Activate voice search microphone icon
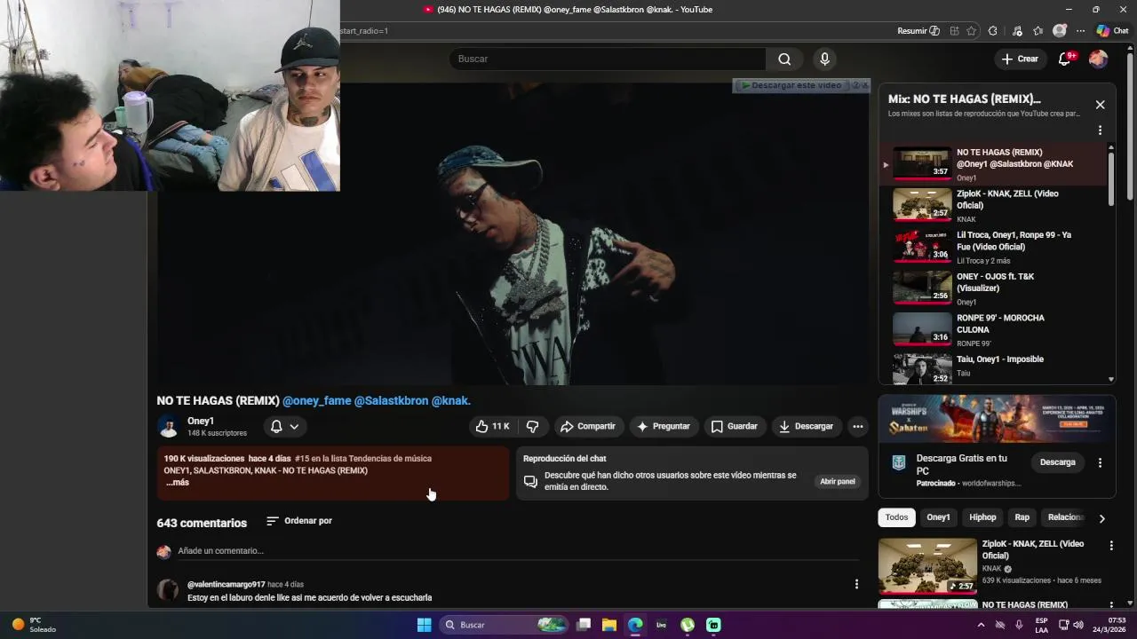1137x639 pixels. 824,59
